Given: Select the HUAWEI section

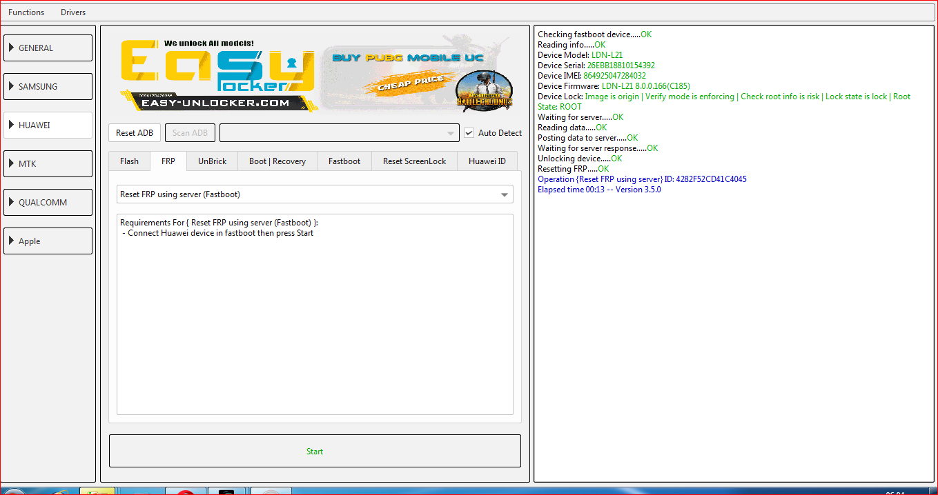Looking at the screenshot, I should pyautogui.click(x=48, y=125).
